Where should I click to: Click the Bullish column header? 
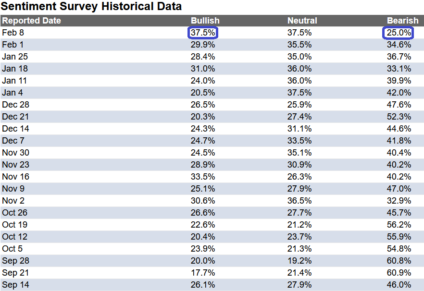tap(205, 21)
